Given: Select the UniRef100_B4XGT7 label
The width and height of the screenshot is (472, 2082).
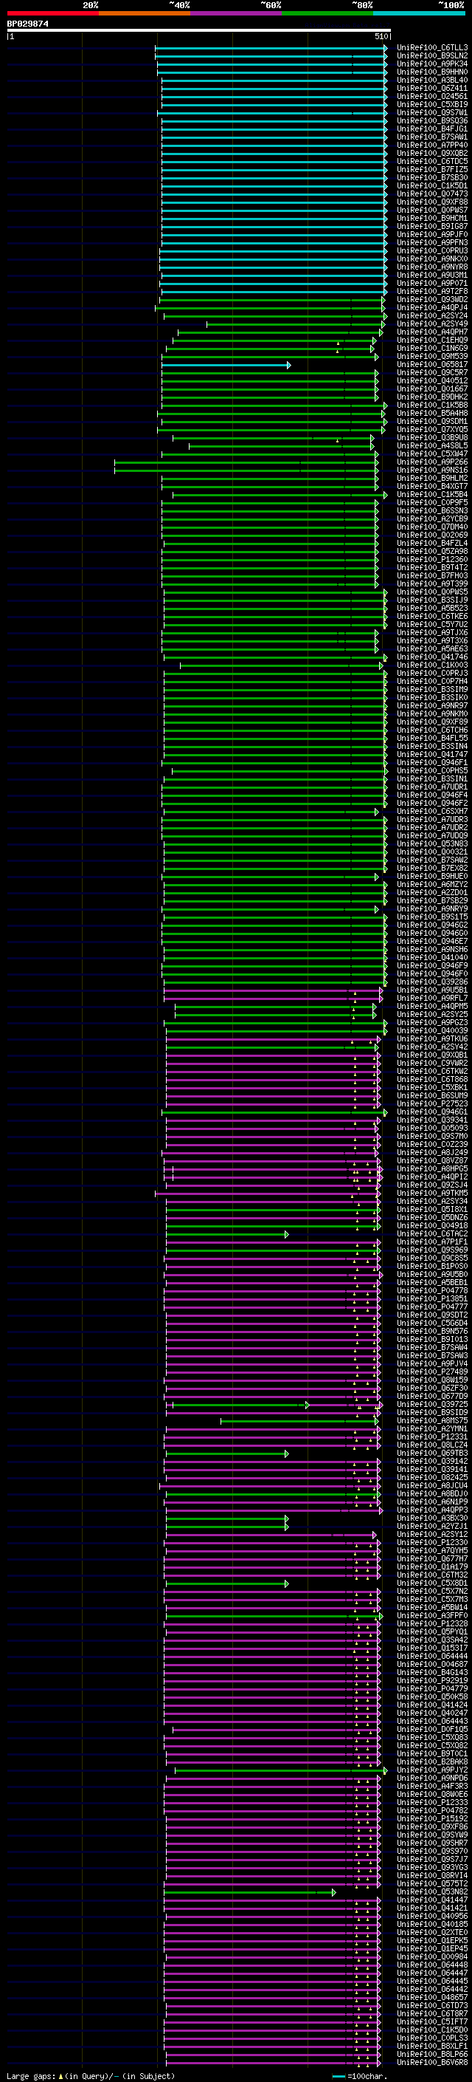Looking at the screenshot, I should (x=431, y=487).
